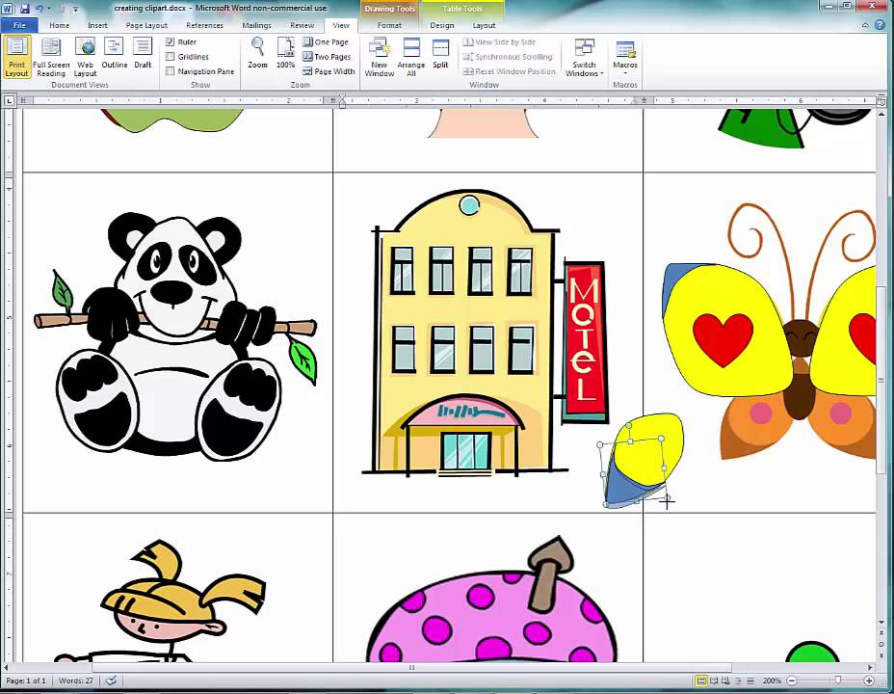Switch to Print Layout view
The height and width of the screenshot is (694, 894).
tap(16, 58)
